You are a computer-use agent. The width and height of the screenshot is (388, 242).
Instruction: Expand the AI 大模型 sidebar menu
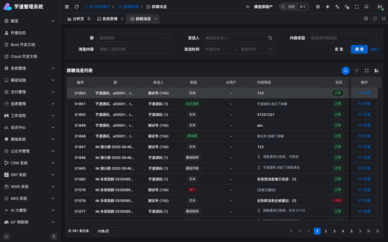click(x=30, y=210)
